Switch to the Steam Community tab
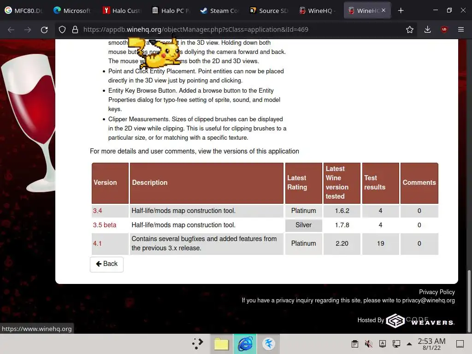The width and height of the screenshot is (472, 354). (x=219, y=11)
